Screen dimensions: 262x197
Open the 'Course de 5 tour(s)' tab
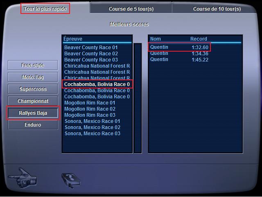click(131, 9)
